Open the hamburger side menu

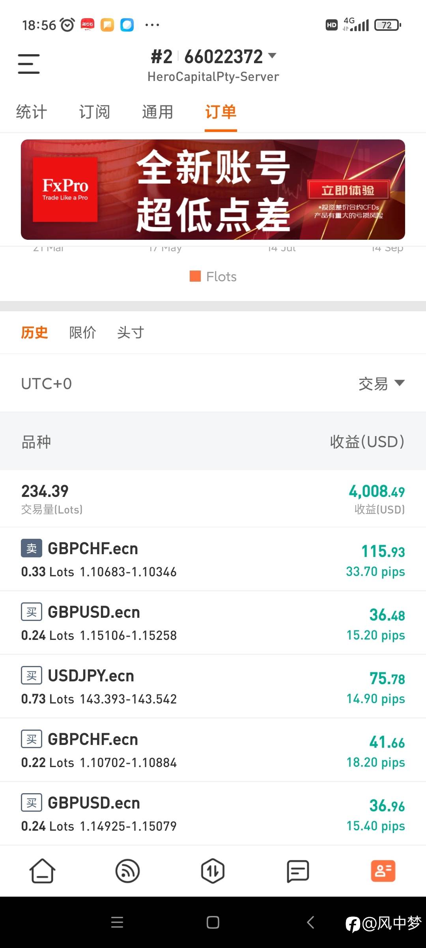[29, 64]
